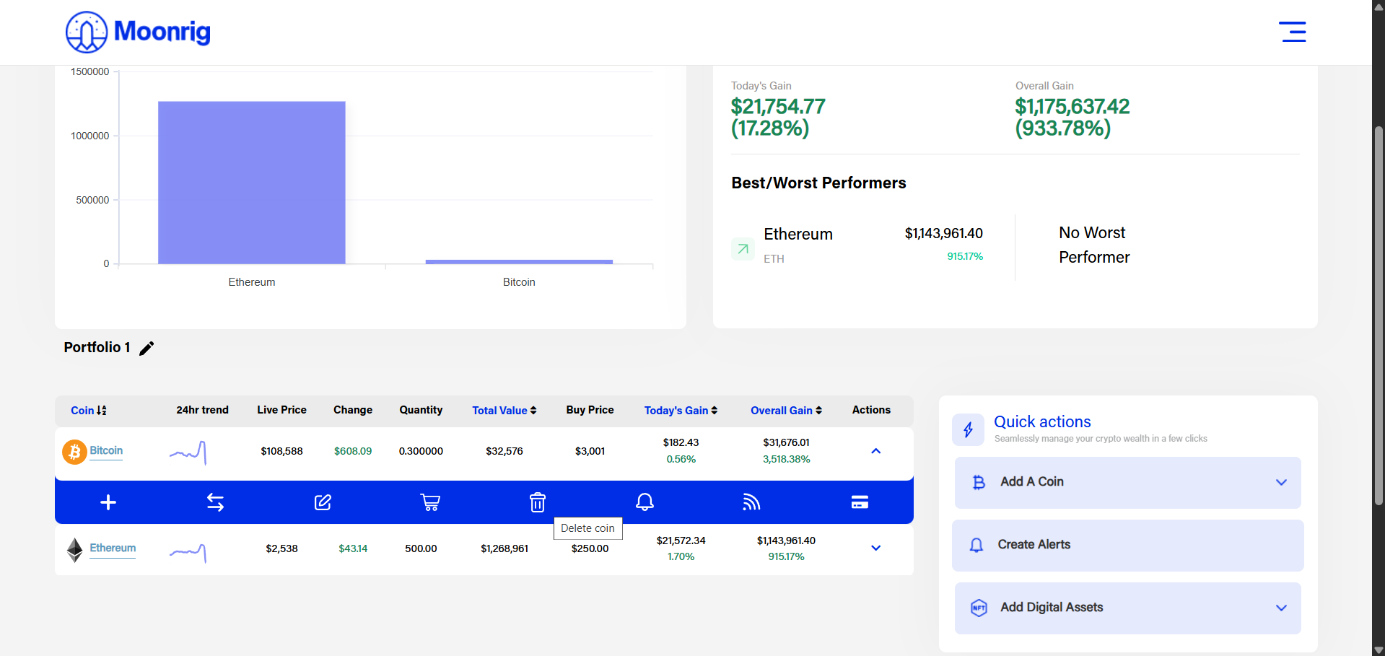Click the bell icon in Create Alerts
Screen dimensions: 1385x656
coord(977,545)
